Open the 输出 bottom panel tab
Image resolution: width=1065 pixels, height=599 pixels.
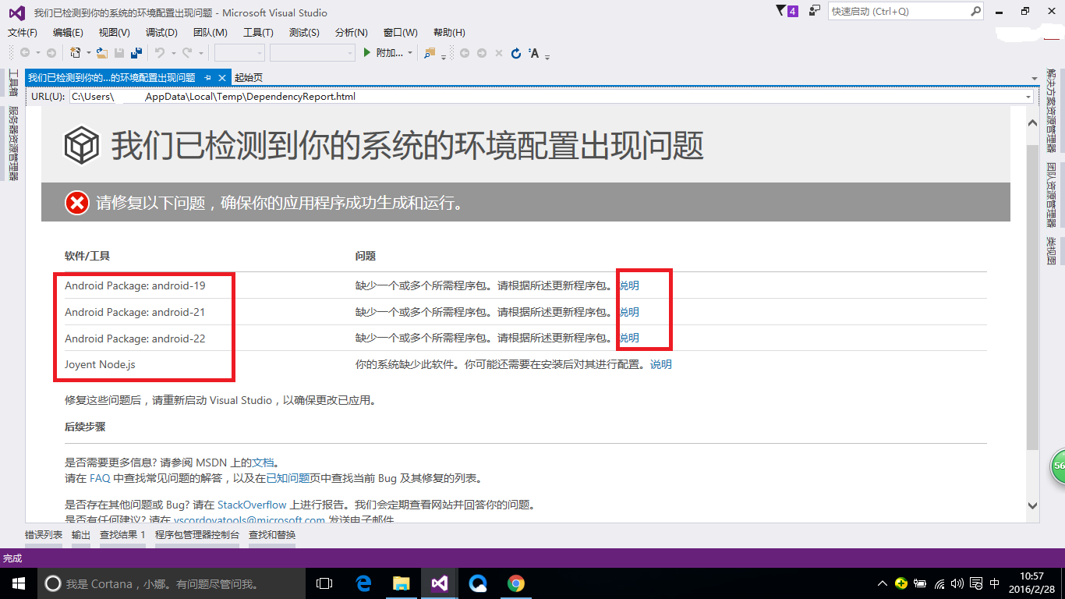coord(81,535)
